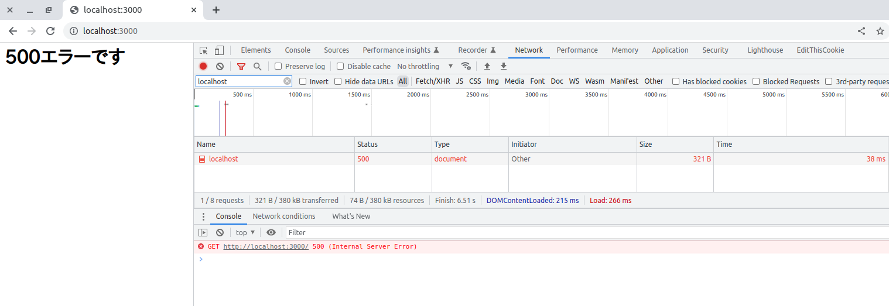The image size is (889, 306).
Task: Switch to the Console panel tab
Action: pos(298,50)
